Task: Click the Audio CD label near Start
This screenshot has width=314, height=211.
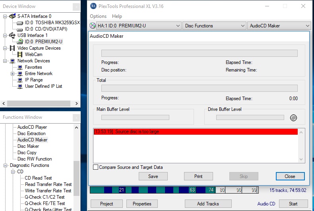Action: click(266, 204)
